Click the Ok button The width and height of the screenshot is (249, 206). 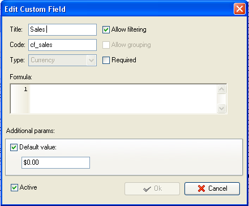[152, 188]
